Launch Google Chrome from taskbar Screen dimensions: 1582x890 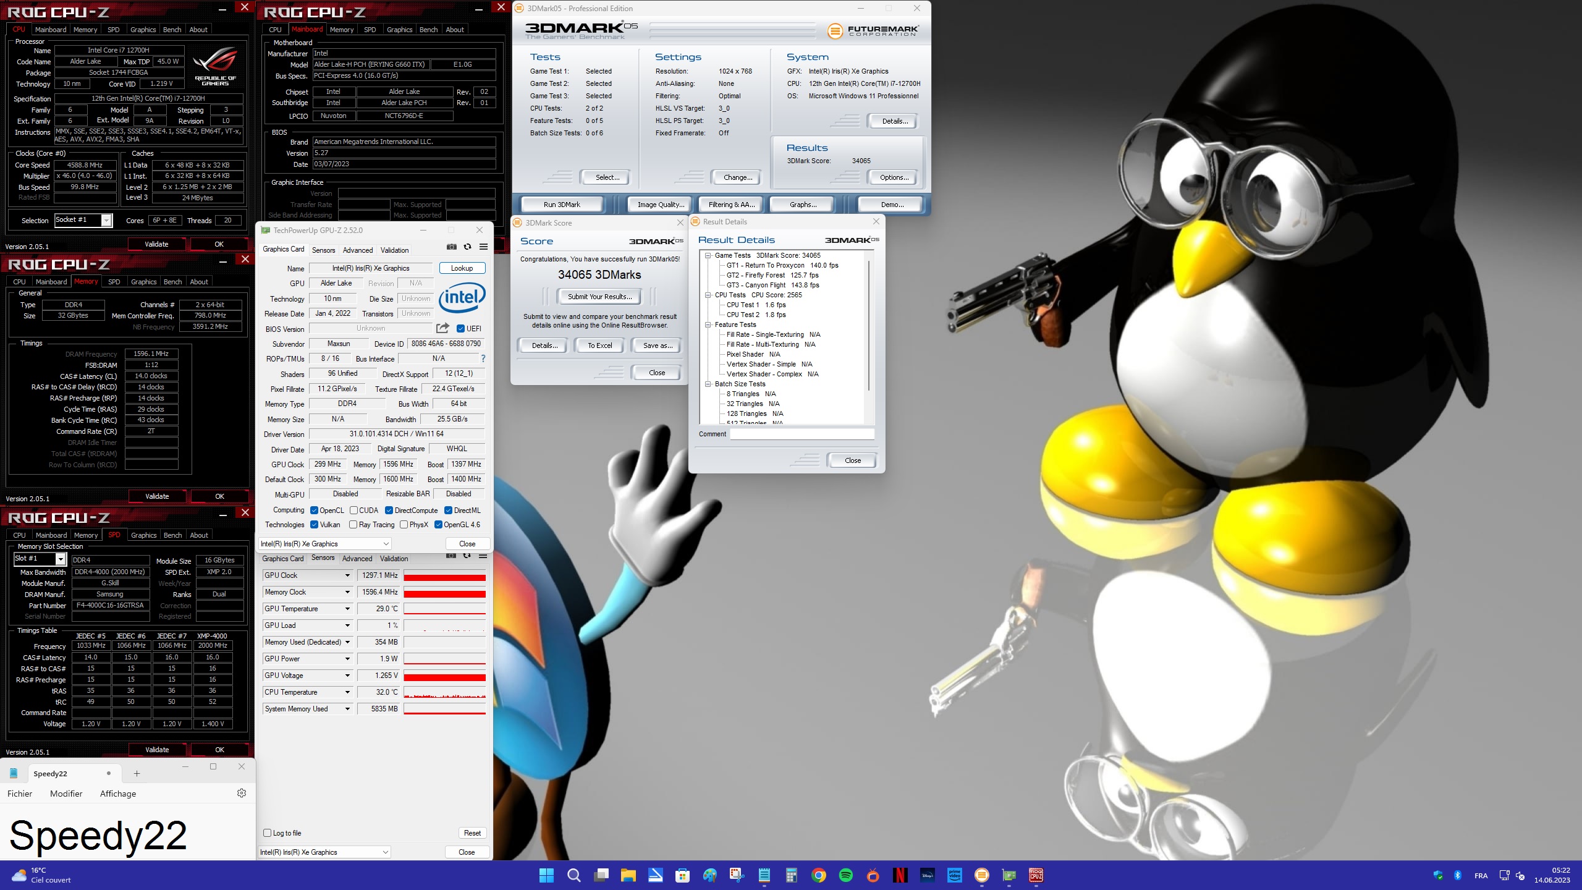click(819, 875)
